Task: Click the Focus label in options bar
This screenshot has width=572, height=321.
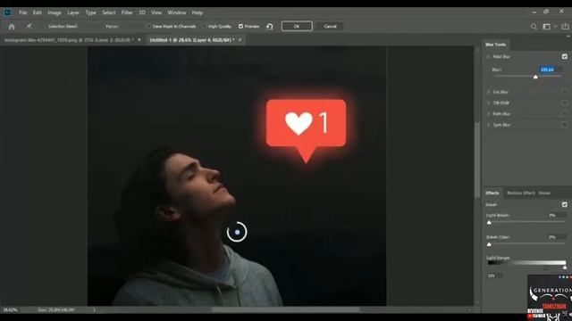Action: (112, 26)
